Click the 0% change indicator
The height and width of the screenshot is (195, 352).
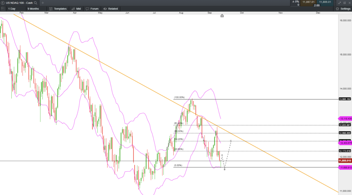pyautogui.click(x=296, y=2)
